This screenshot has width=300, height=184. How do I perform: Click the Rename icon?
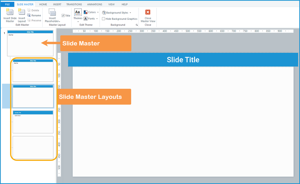tap(29, 15)
